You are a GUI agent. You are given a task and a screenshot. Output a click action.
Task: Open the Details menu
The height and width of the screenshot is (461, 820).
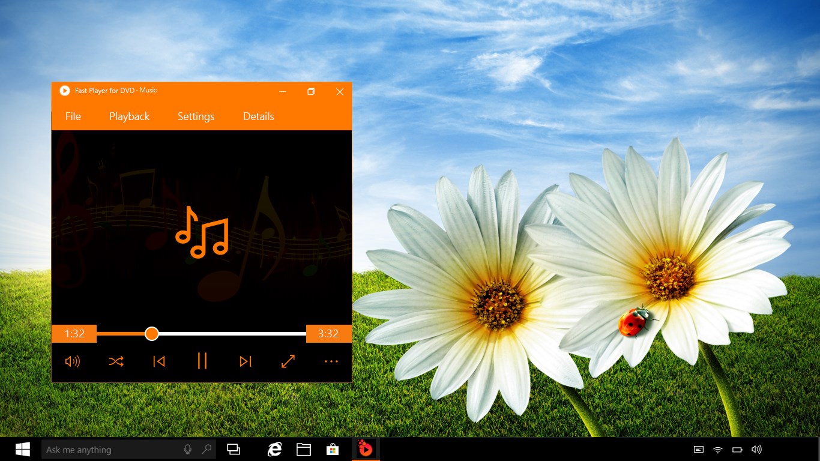258,116
